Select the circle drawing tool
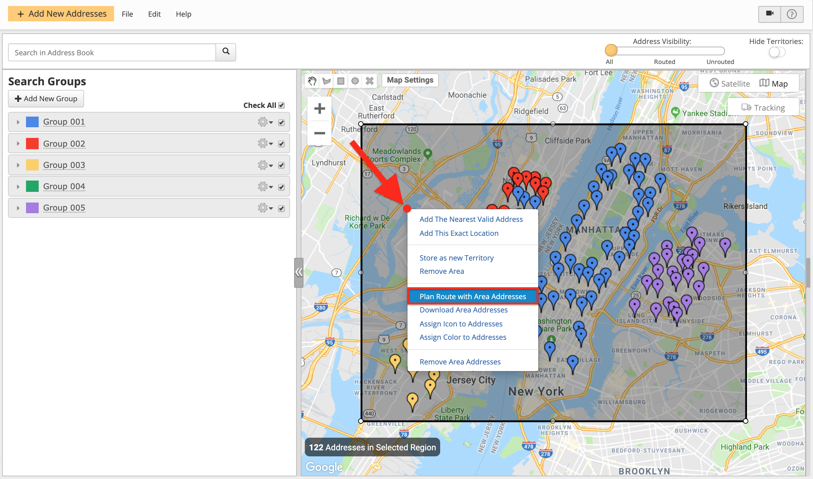The height and width of the screenshot is (479, 813). coord(355,81)
